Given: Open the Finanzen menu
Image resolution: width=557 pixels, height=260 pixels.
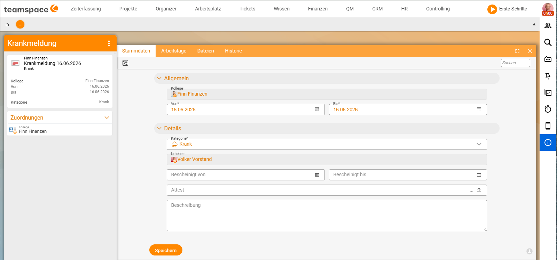Looking at the screenshot, I should coord(318,9).
